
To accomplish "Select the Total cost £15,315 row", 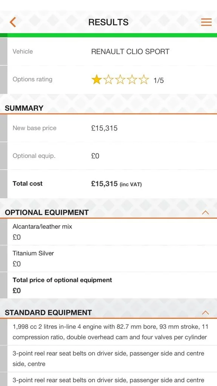I will tap(112, 184).
